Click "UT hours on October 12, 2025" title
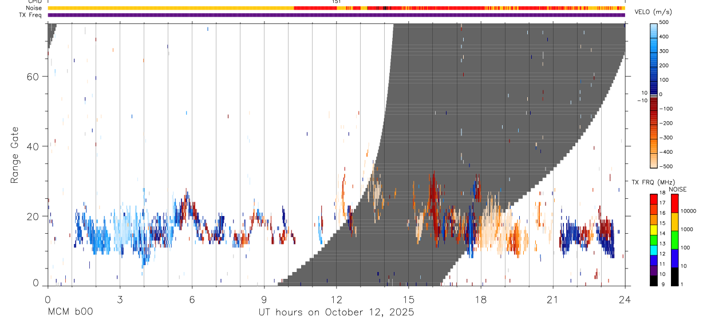The width and height of the screenshot is (703, 324). (336, 312)
